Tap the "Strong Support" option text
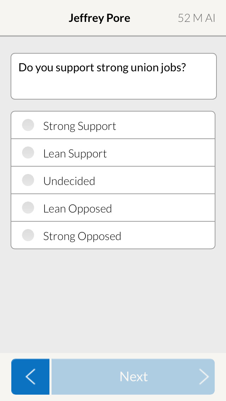Image resolution: width=226 pixels, height=401 pixels. coord(79,126)
